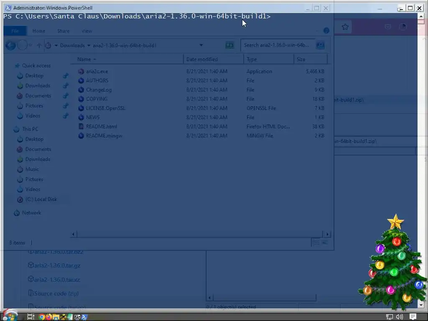
Task: Open the View ribbon tab
Action: pyautogui.click(x=87, y=31)
